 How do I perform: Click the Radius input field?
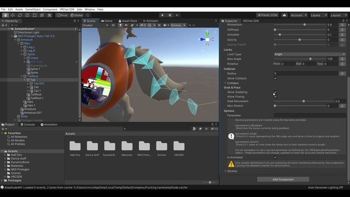pyautogui.click(x=306, y=73)
